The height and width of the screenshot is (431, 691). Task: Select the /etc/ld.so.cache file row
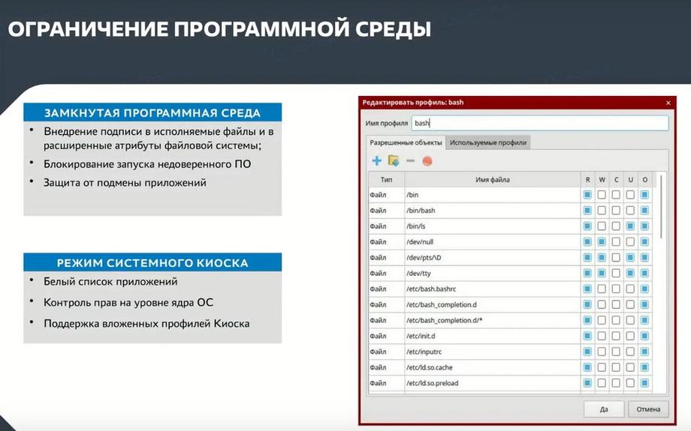pos(510,367)
